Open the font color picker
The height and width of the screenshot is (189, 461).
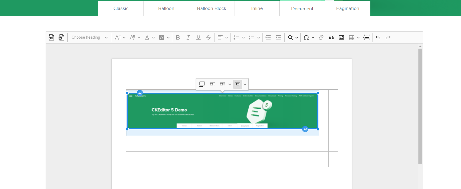tap(150, 37)
